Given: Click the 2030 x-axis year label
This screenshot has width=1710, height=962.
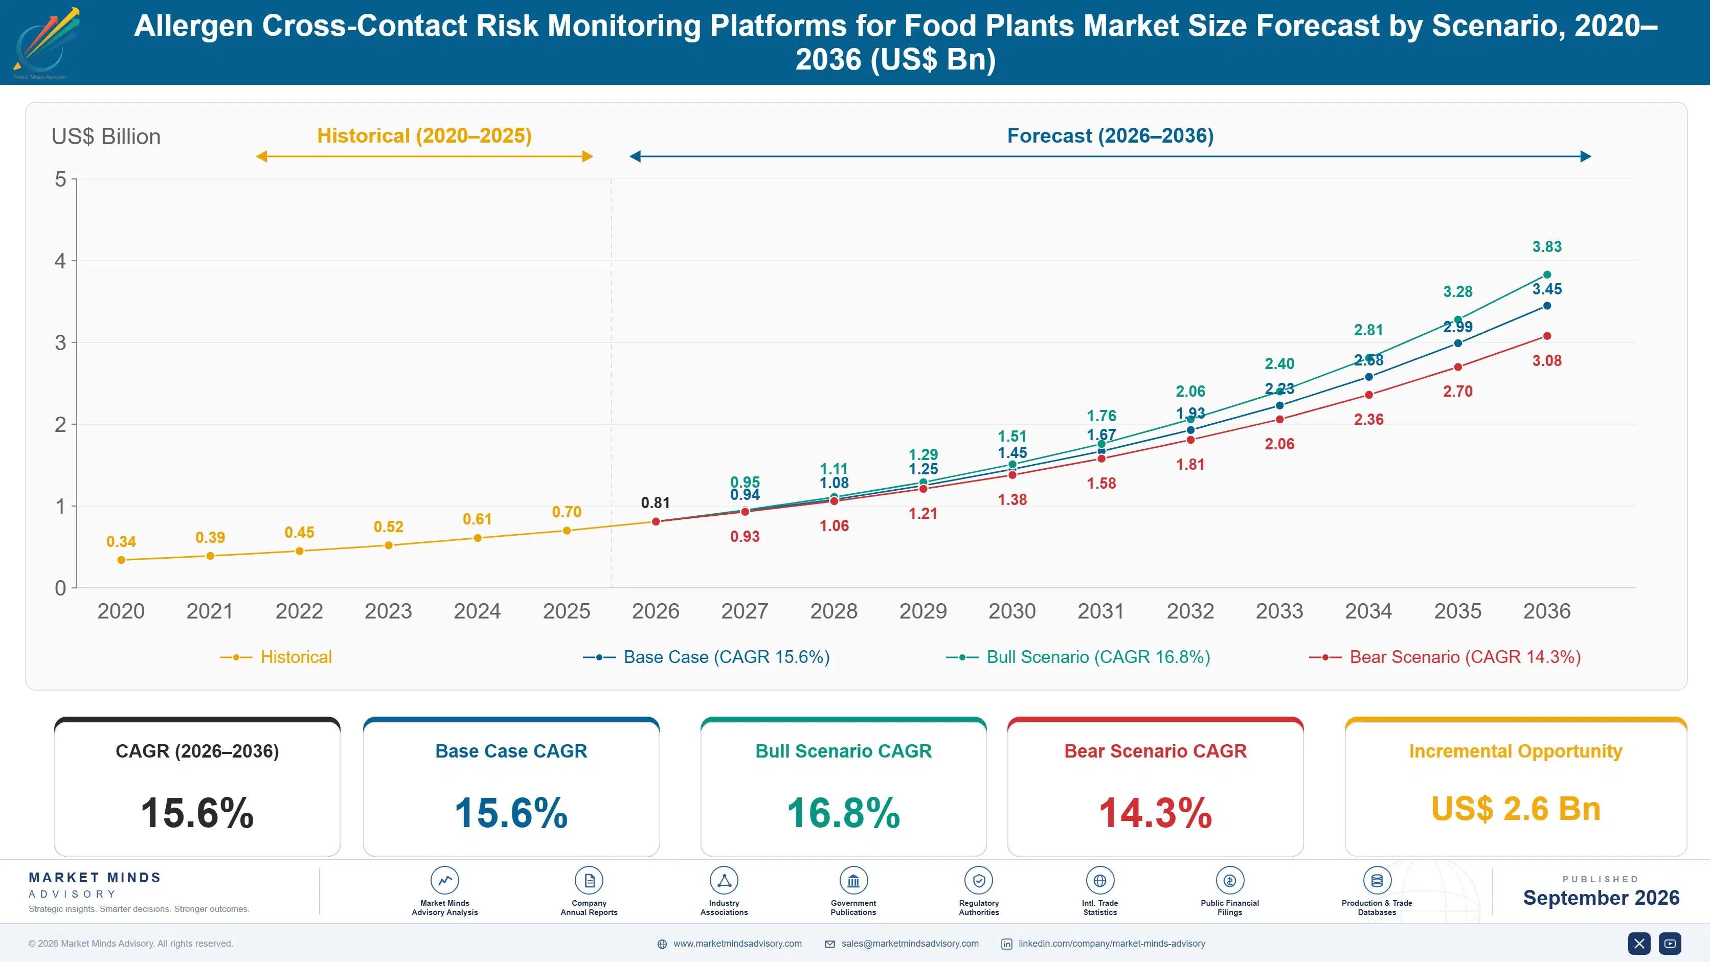Looking at the screenshot, I should click(x=1011, y=611).
